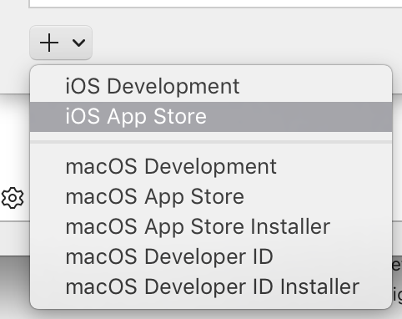Screen dimensions: 402x319
Task: Select macOS Developer ID entry
Action: pos(211,256)
